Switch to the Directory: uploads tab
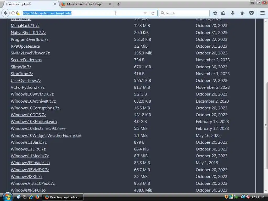This screenshot has height=201, width=268. click(x=30, y=4)
